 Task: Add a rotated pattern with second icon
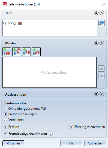tap(17, 52)
